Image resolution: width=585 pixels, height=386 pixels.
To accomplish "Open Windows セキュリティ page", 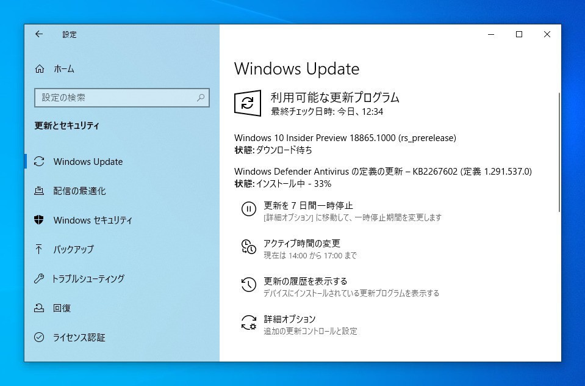I will [93, 220].
